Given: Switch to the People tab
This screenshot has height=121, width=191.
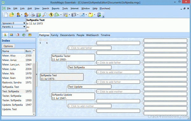Looking at the screenshot, I should click(x=81, y=35).
